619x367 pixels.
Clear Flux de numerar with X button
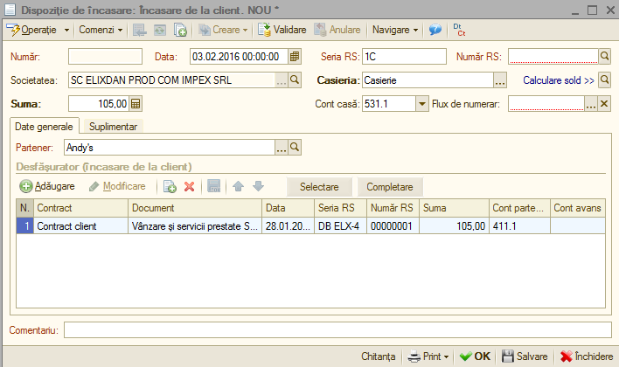(x=604, y=104)
